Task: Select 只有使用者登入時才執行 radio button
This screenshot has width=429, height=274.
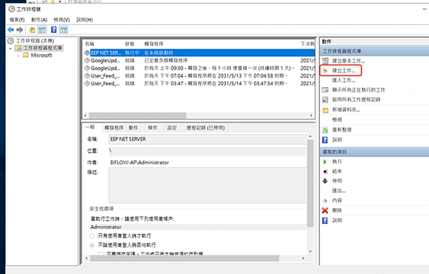Action: click(x=93, y=236)
